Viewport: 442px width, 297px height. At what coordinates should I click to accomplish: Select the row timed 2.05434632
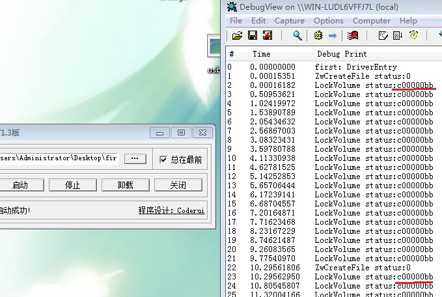(334, 122)
